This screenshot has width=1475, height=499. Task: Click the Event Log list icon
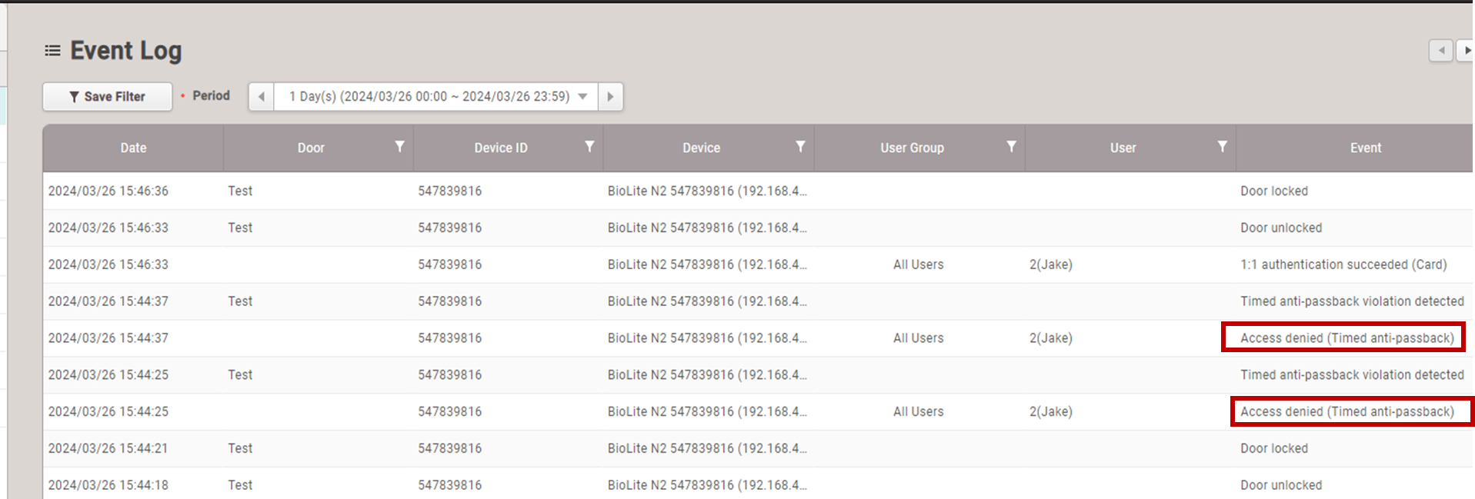pos(52,51)
